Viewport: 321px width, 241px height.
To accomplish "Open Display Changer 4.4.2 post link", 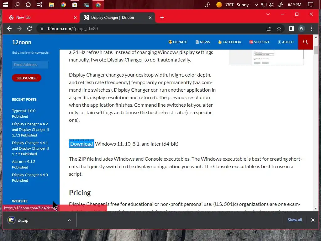I will [30, 130].
